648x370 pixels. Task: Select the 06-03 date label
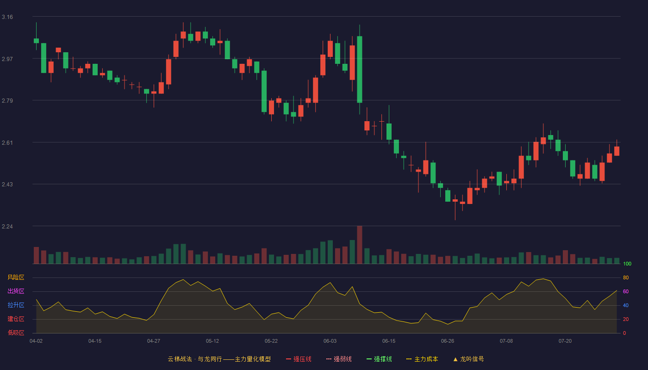coord(330,341)
